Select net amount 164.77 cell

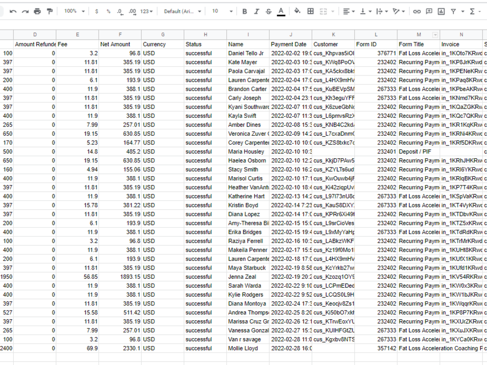click(x=120, y=143)
